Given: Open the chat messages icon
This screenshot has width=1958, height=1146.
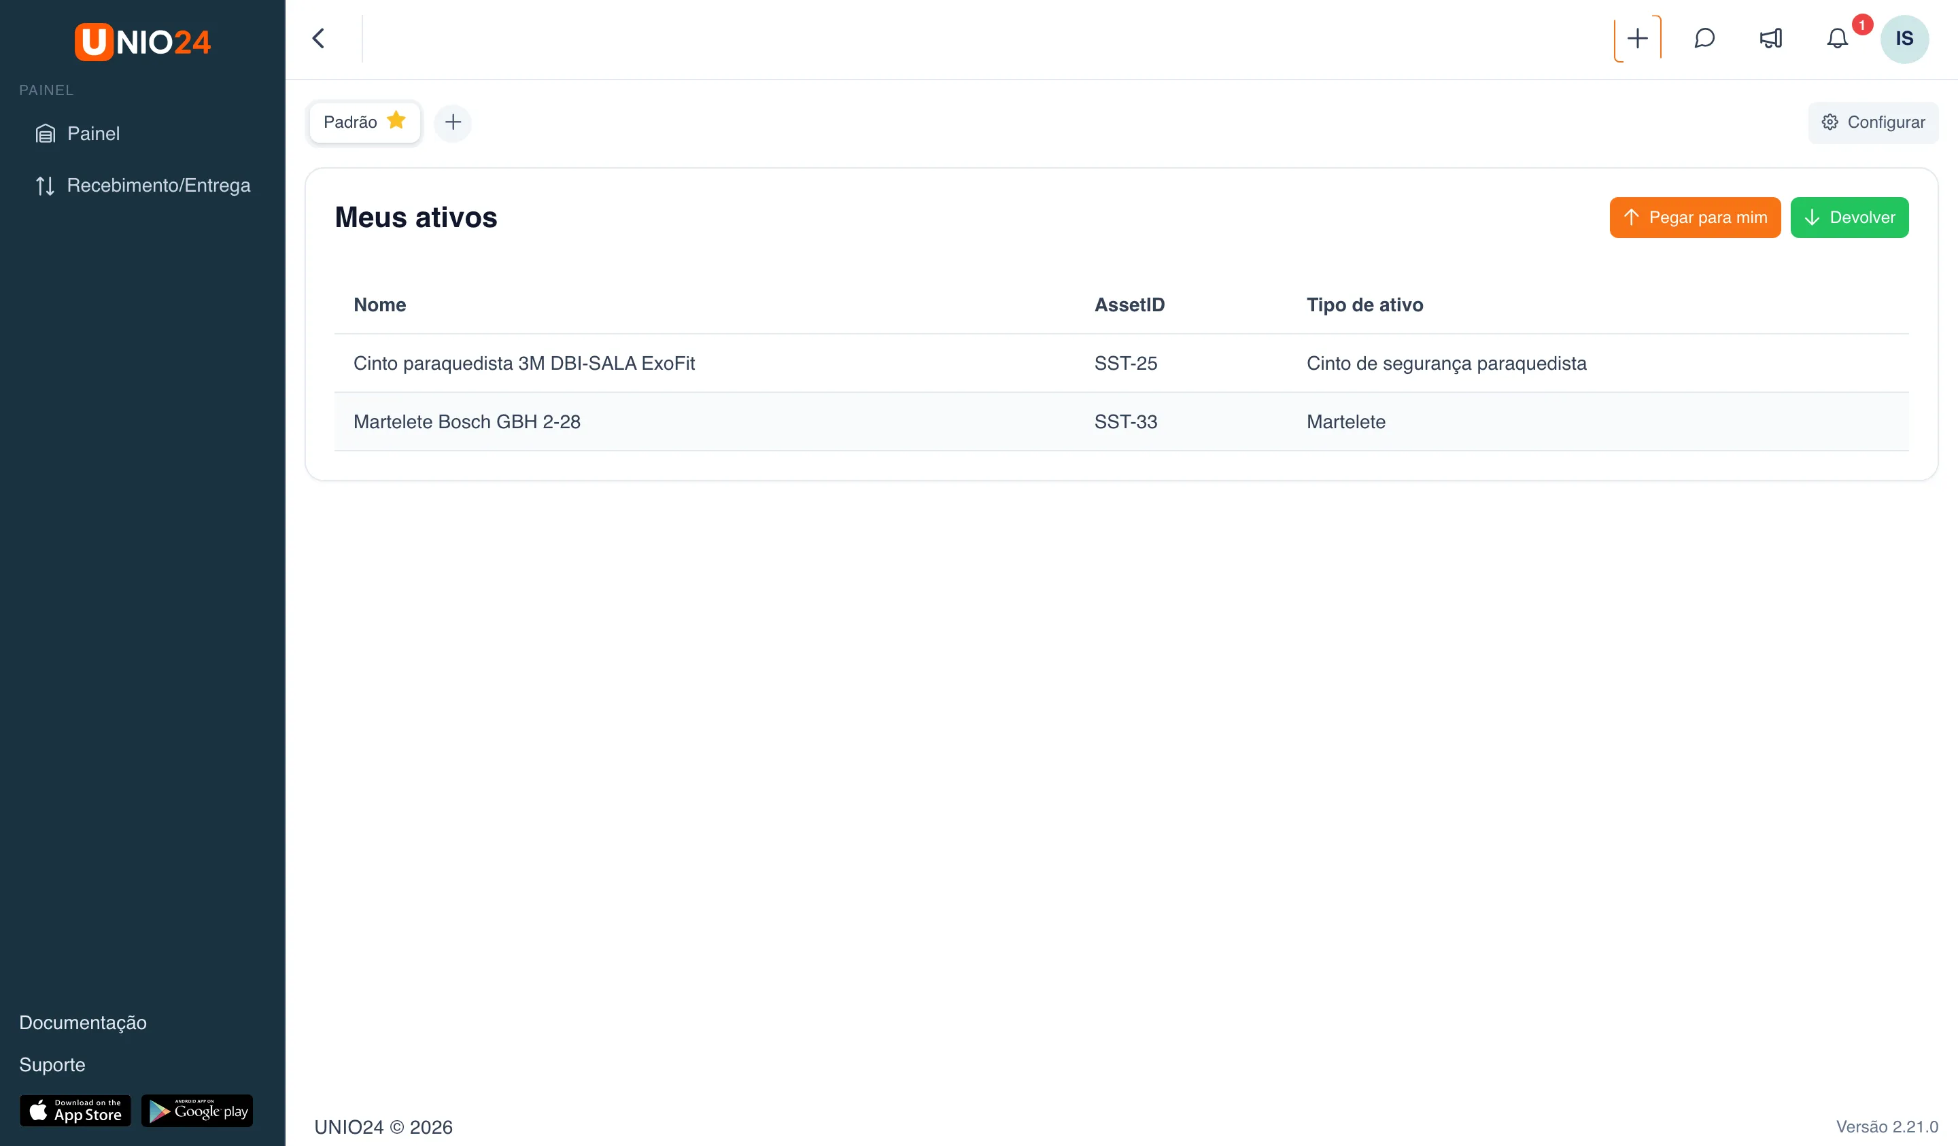Looking at the screenshot, I should [x=1704, y=38].
